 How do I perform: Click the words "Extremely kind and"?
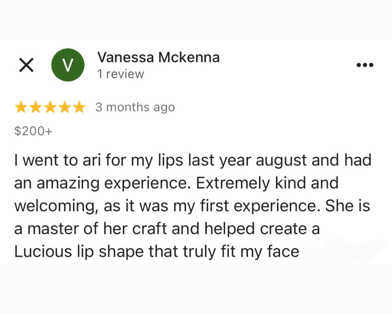pyautogui.click(x=267, y=182)
